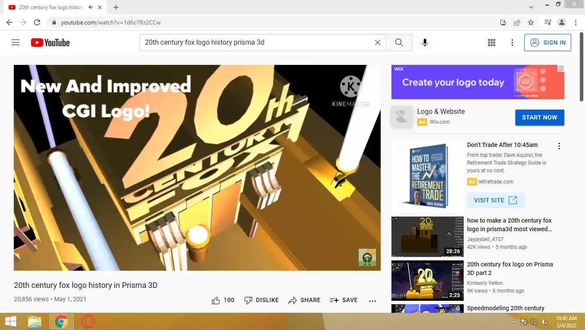This screenshot has width=585, height=330.
Task: Click the SIGN IN button
Action: [548, 43]
